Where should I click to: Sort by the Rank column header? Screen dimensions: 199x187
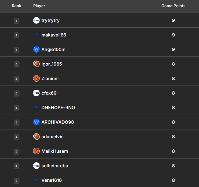(16, 6)
